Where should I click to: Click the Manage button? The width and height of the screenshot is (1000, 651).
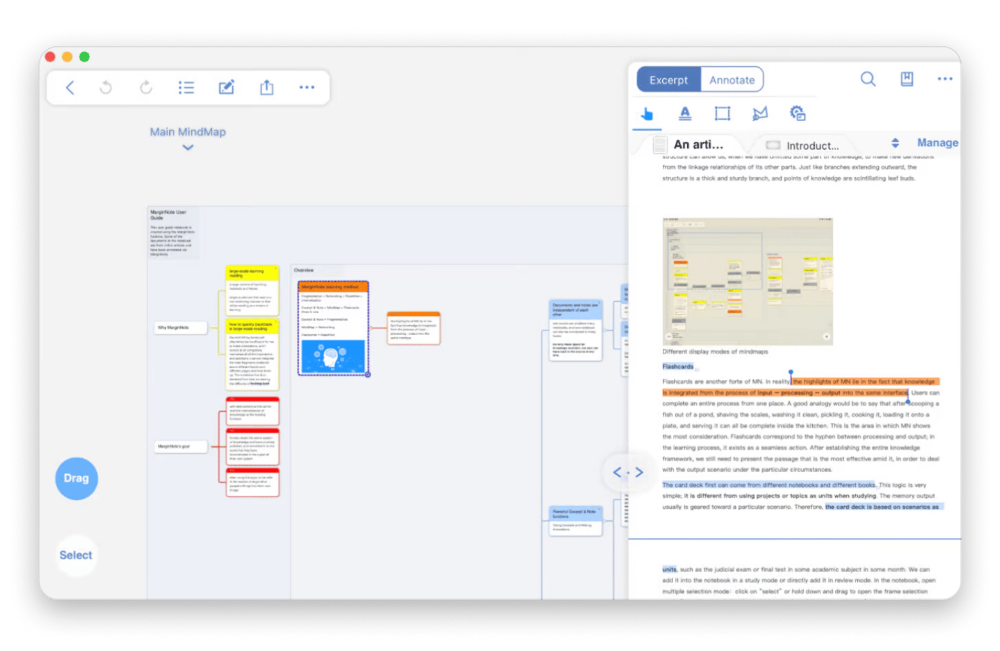[937, 143]
